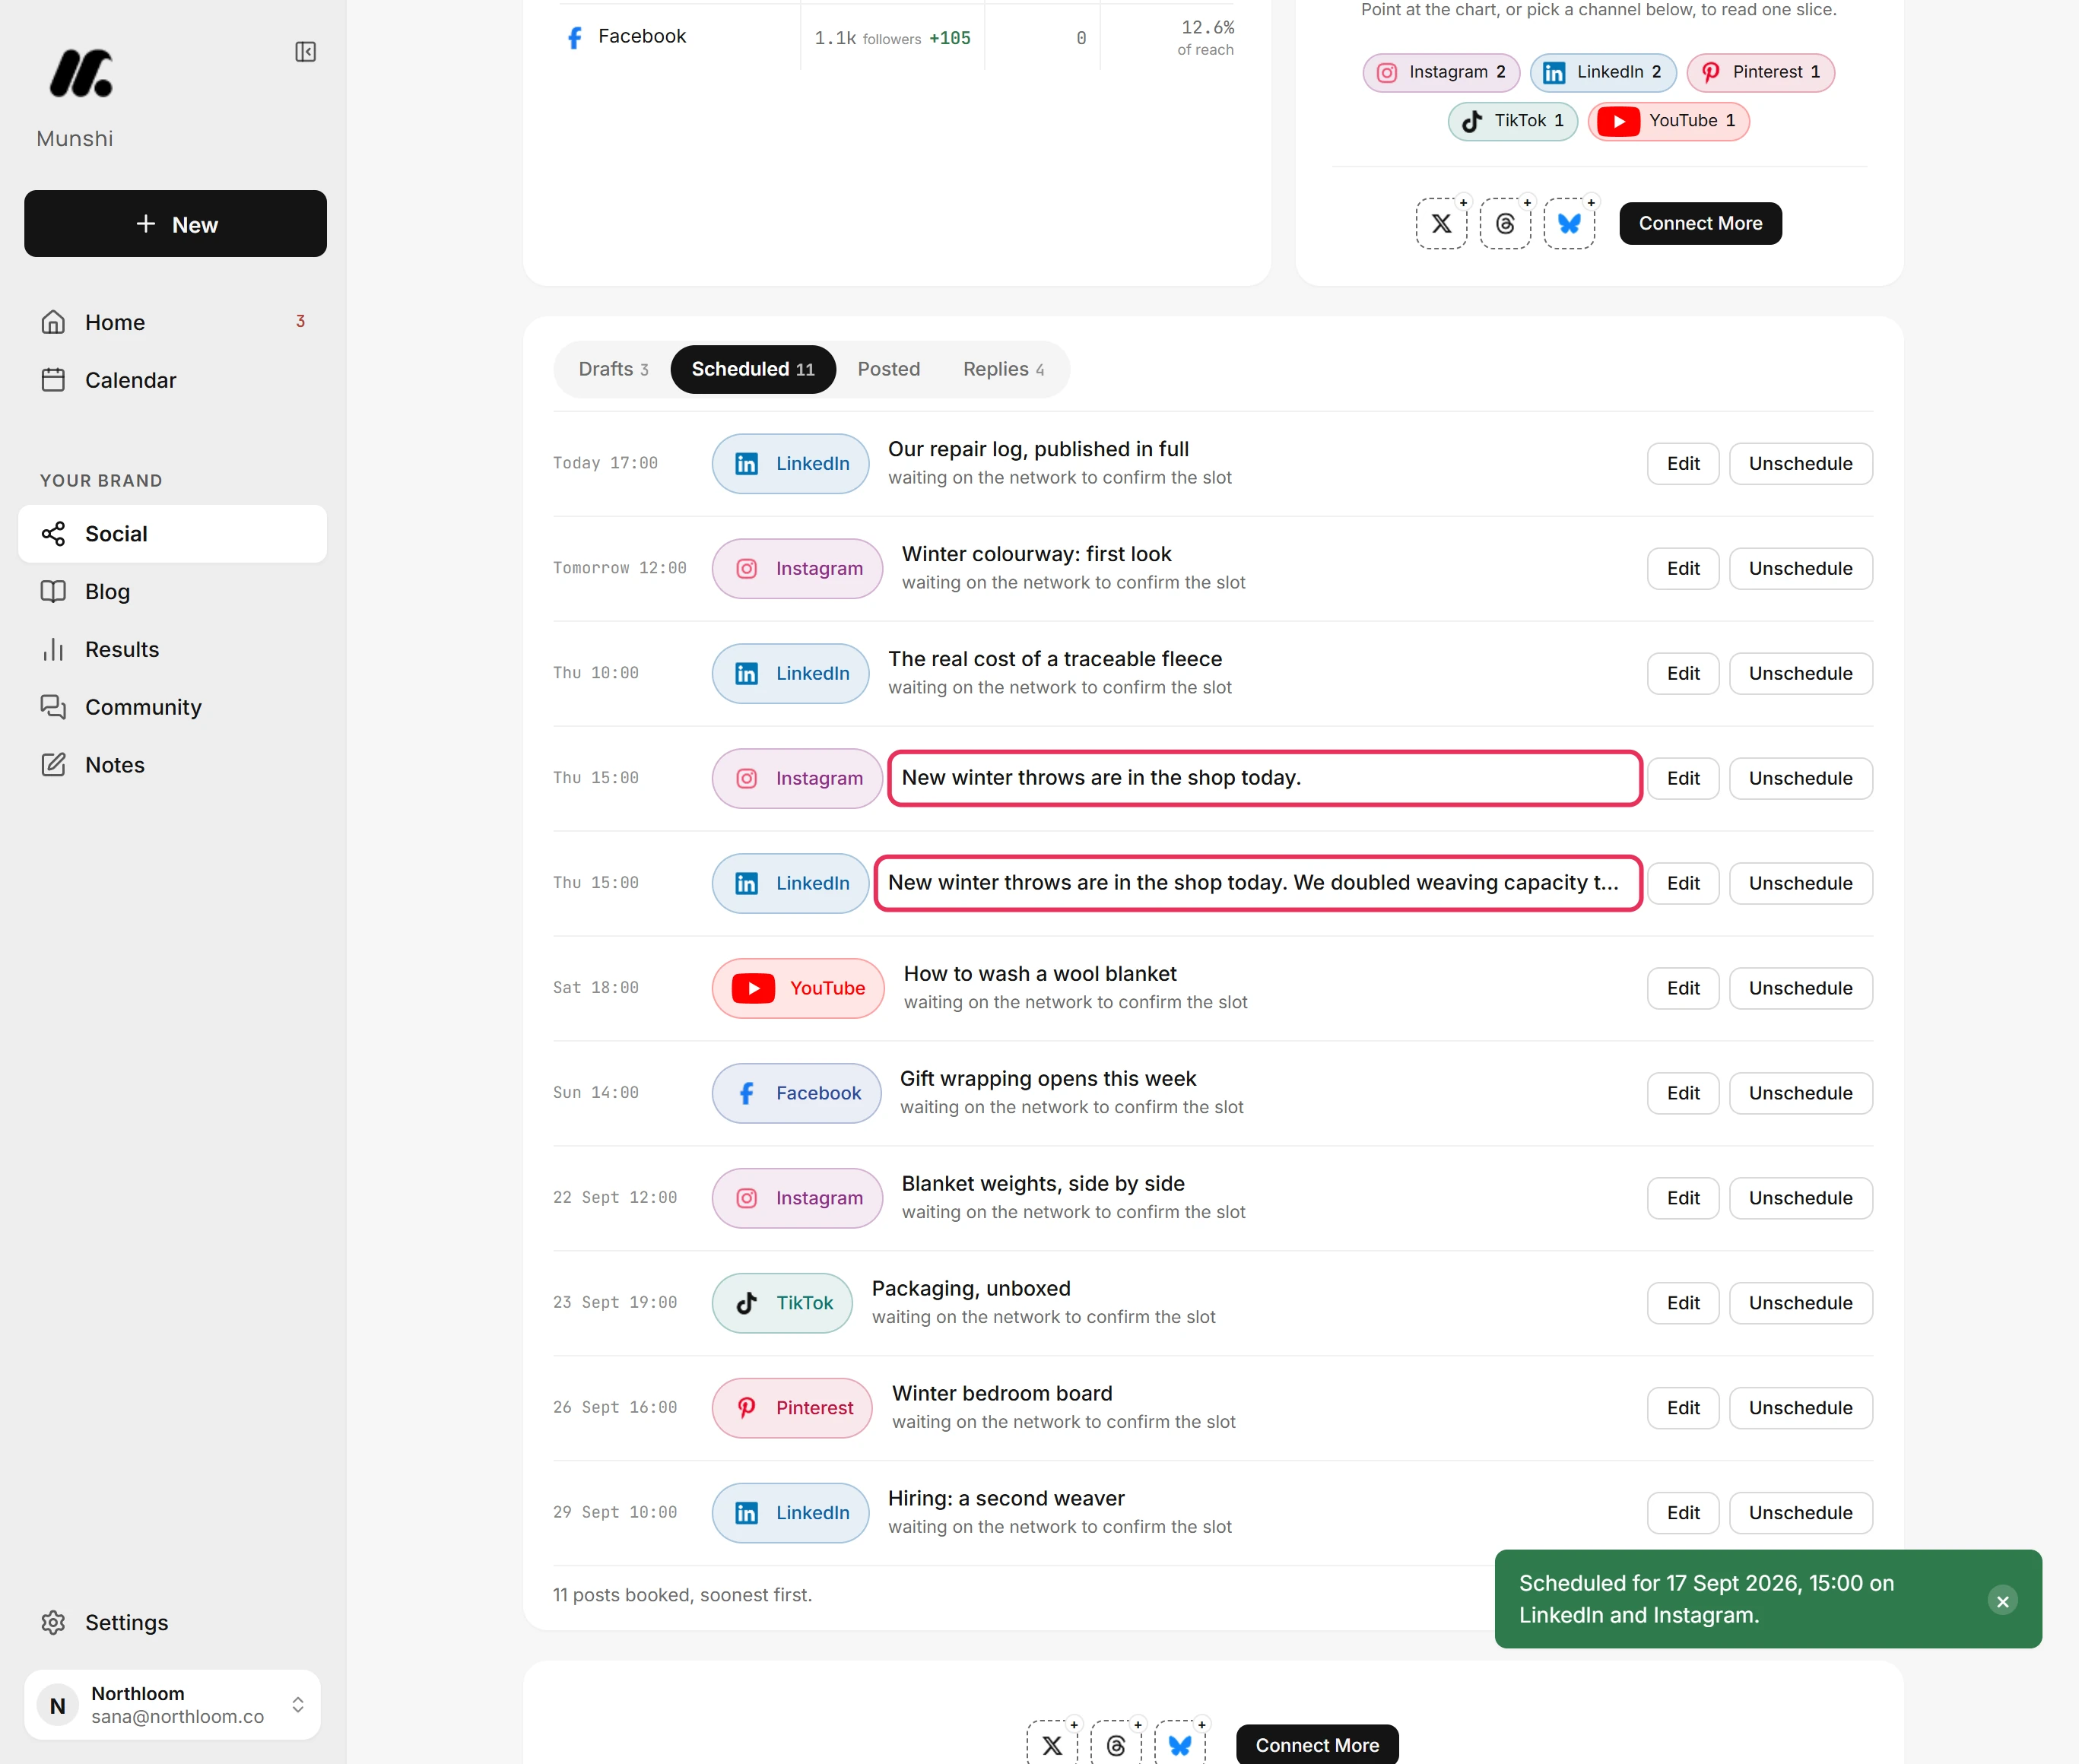2079x1764 pixels.
Task: Connect X account in top card
Action: coord(1441,223)
